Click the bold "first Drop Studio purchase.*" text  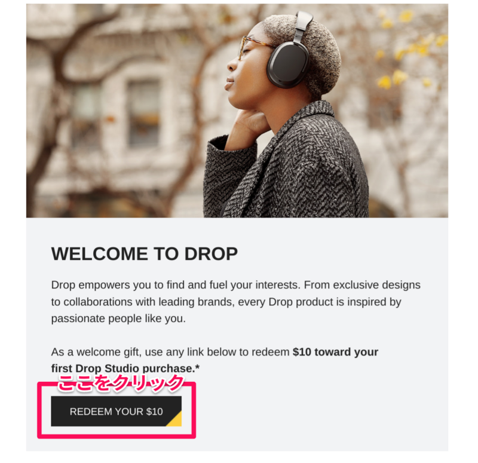pyautogui.click(x=125, y=368)
